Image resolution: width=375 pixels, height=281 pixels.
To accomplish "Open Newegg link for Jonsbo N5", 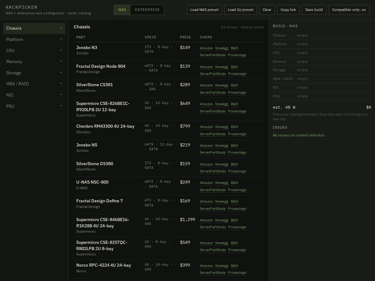I will 222,145.
